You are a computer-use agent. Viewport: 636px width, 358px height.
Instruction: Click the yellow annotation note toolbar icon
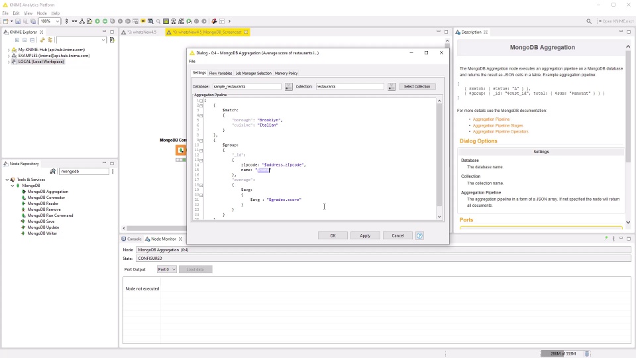[x=143, y=21]
